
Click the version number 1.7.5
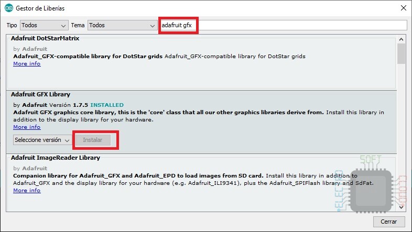point(80,105)
